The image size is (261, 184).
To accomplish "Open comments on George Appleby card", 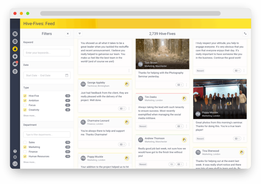I will coord(122,108).
